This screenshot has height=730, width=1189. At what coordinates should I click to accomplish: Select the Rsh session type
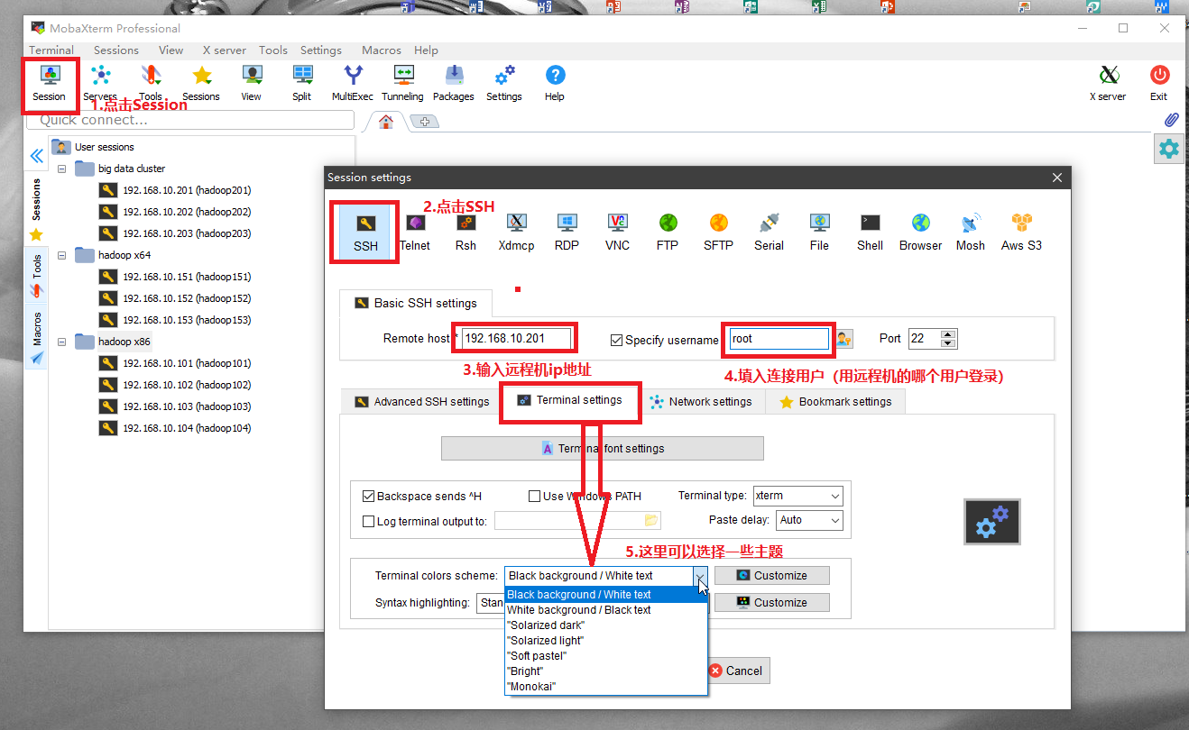click(465, 233)
